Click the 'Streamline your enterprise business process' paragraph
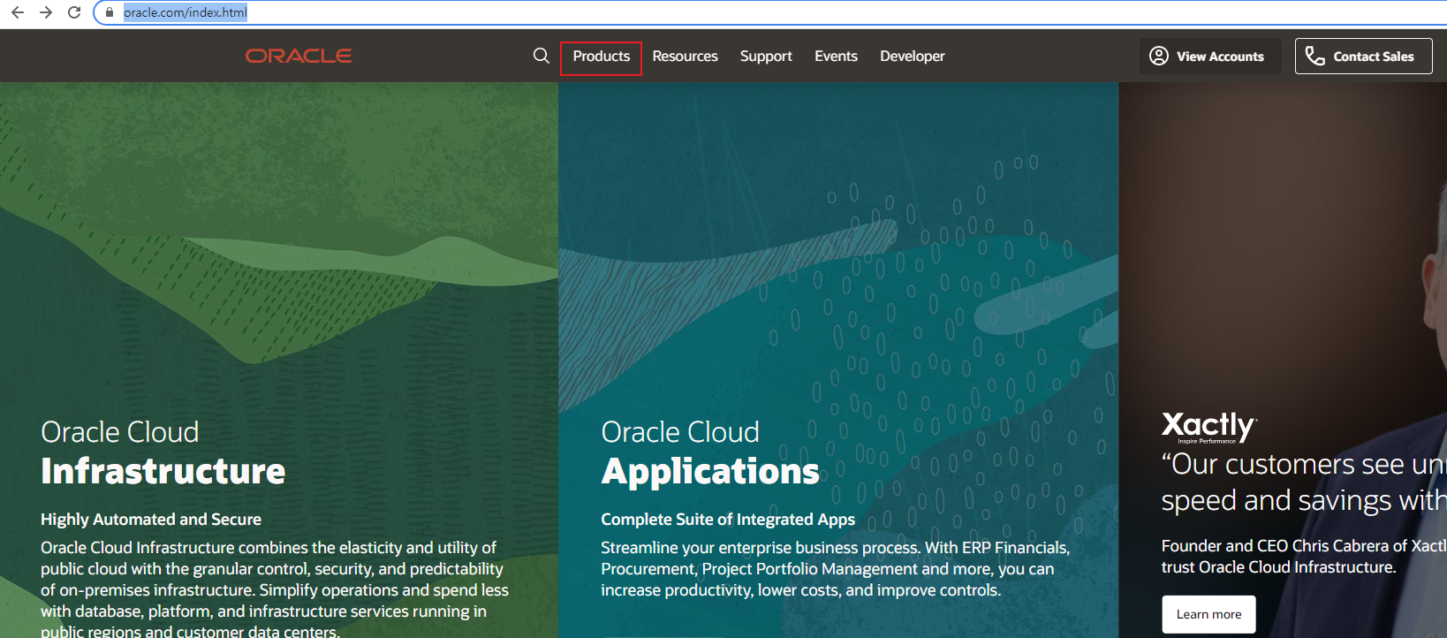This screenshot has width=1447, height=638. pyautogui.click(x=835, y=569)
